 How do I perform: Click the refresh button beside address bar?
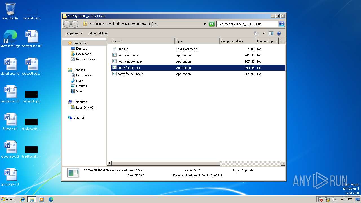tap(212, 24)
